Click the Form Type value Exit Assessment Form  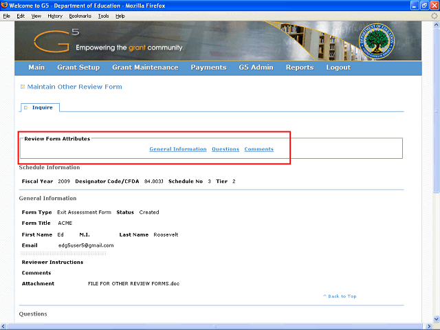[x=84, y=212]
